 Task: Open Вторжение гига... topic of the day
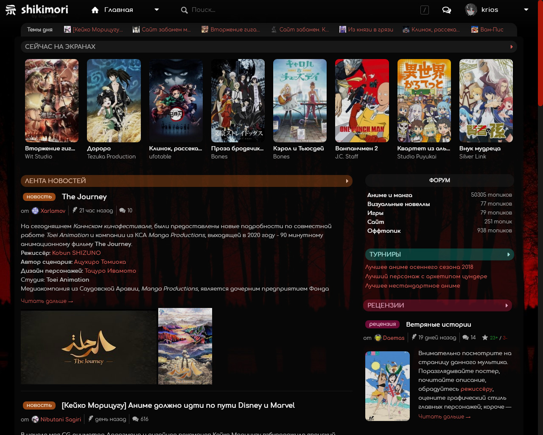235,29
